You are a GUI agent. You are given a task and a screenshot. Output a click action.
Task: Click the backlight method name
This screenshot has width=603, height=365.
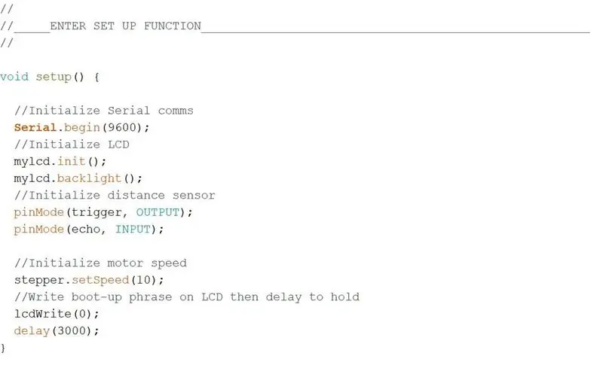pos(89,178)
